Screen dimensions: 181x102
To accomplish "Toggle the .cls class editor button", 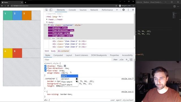I will [x=121, y=59].
